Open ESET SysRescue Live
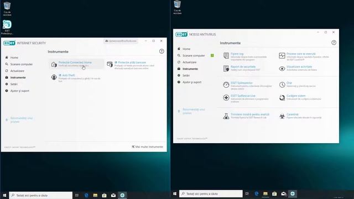This screenshot has width=354, height=199. point(243,96)
